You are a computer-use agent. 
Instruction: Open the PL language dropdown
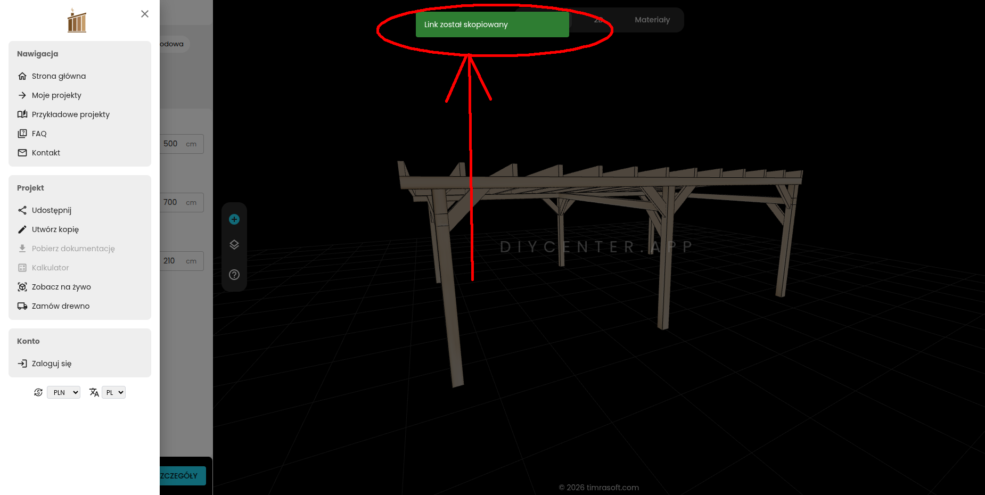(x=114, y=392)
